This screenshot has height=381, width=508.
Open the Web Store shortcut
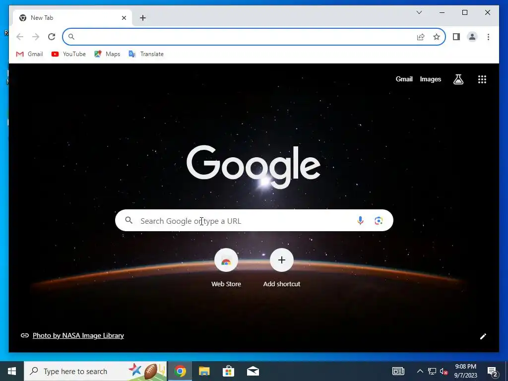point(226,268)
